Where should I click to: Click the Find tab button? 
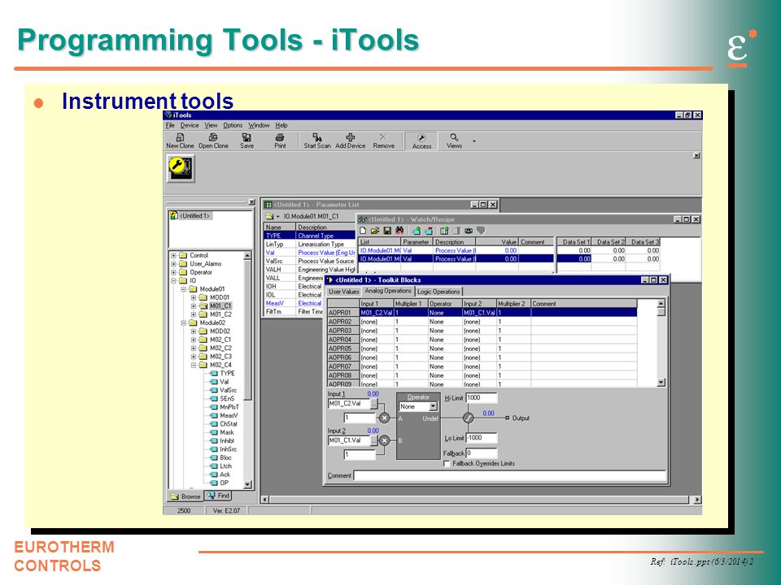[x=218, y=496]
